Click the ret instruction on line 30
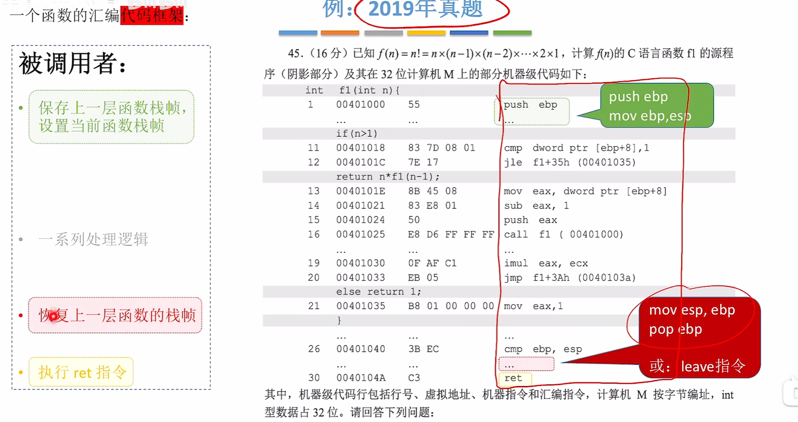The width and height of the screenshot is (798, 422). point(513,378)
